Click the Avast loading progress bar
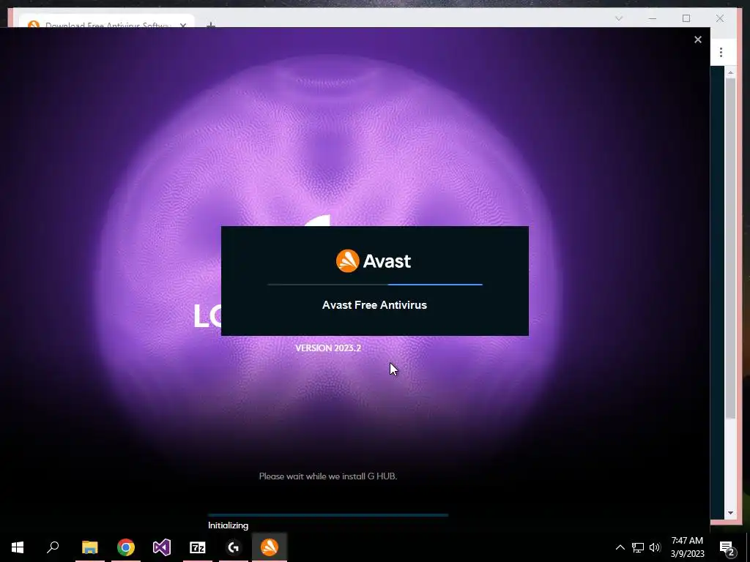 375,285
